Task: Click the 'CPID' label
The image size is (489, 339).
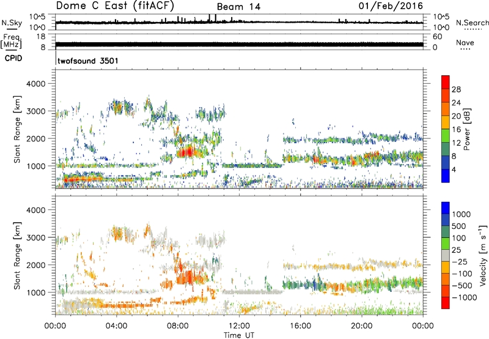Action: click(x=13, y=58)
